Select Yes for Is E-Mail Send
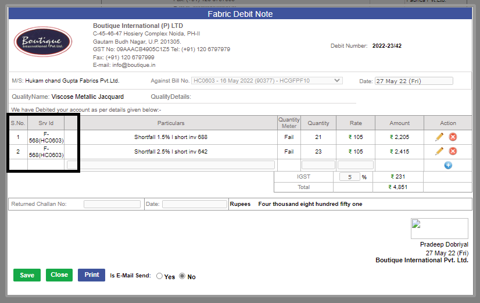 (x=159, y=276)
